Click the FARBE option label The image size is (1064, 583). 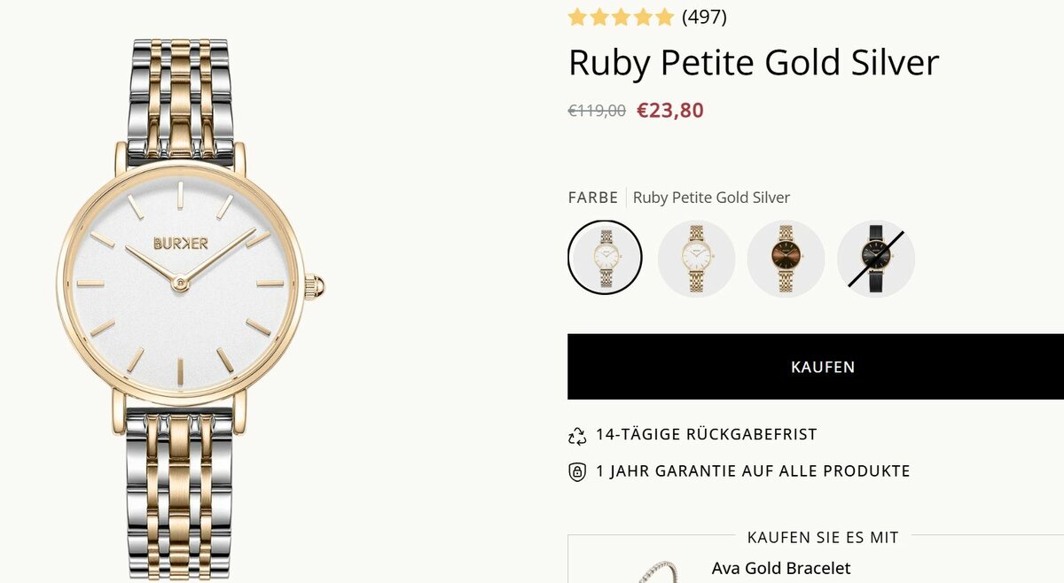[592, 198]
